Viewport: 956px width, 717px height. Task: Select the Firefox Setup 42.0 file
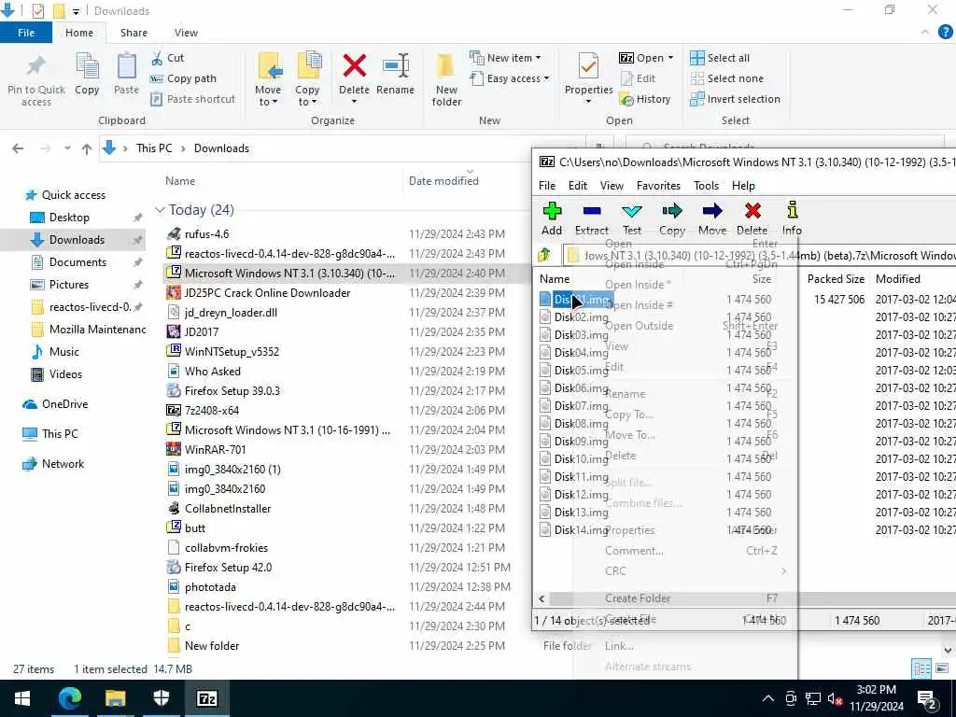[228, 567]
